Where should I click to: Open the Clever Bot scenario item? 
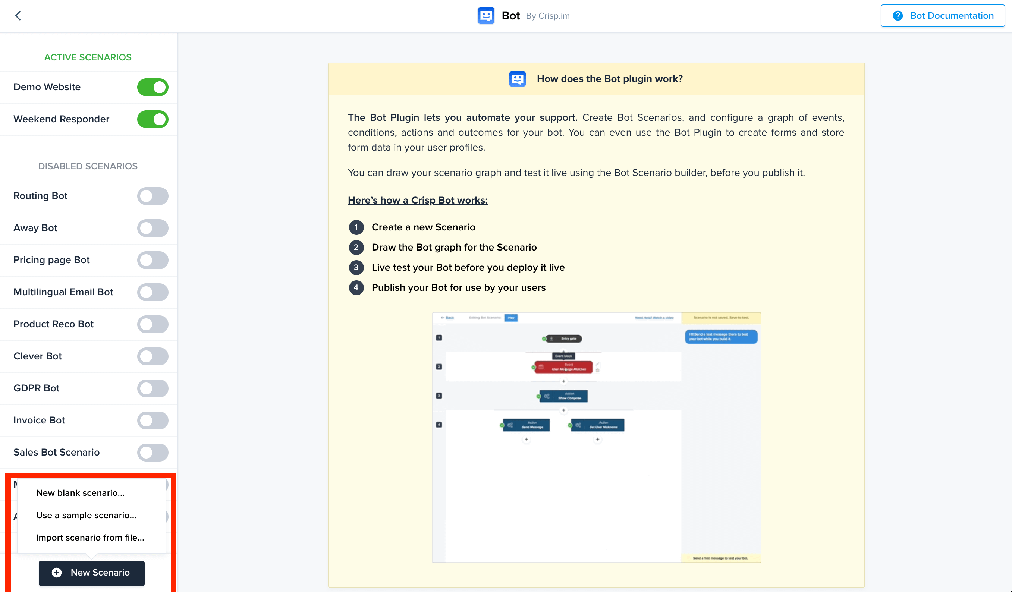38,356
